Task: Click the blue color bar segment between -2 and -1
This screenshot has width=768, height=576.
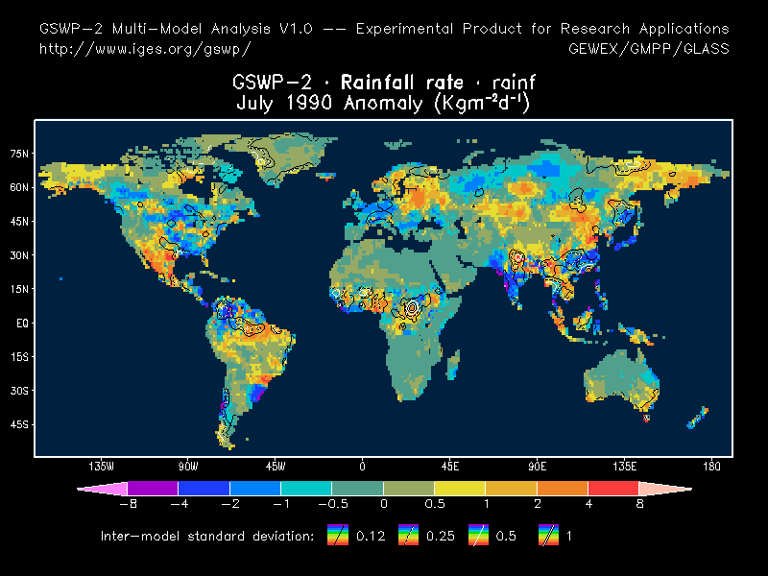Action: click(255, 489)
